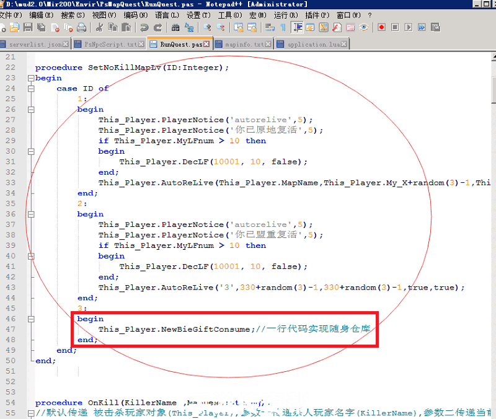
Task: Toggle the indent guide toolbar button
Action: tap(297, 28)
